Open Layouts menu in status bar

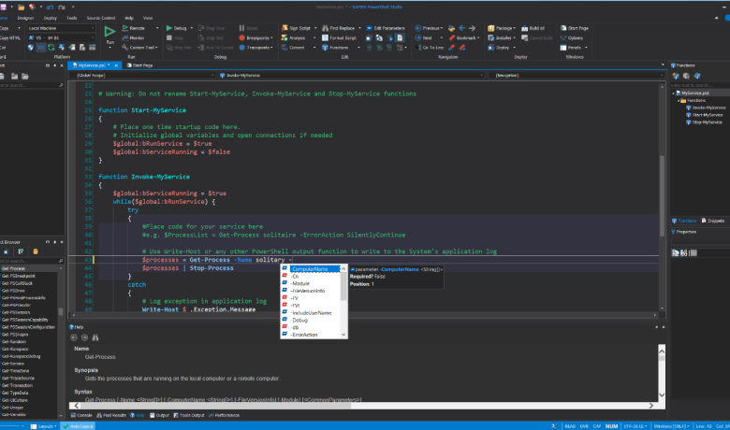tap(43, 426)
